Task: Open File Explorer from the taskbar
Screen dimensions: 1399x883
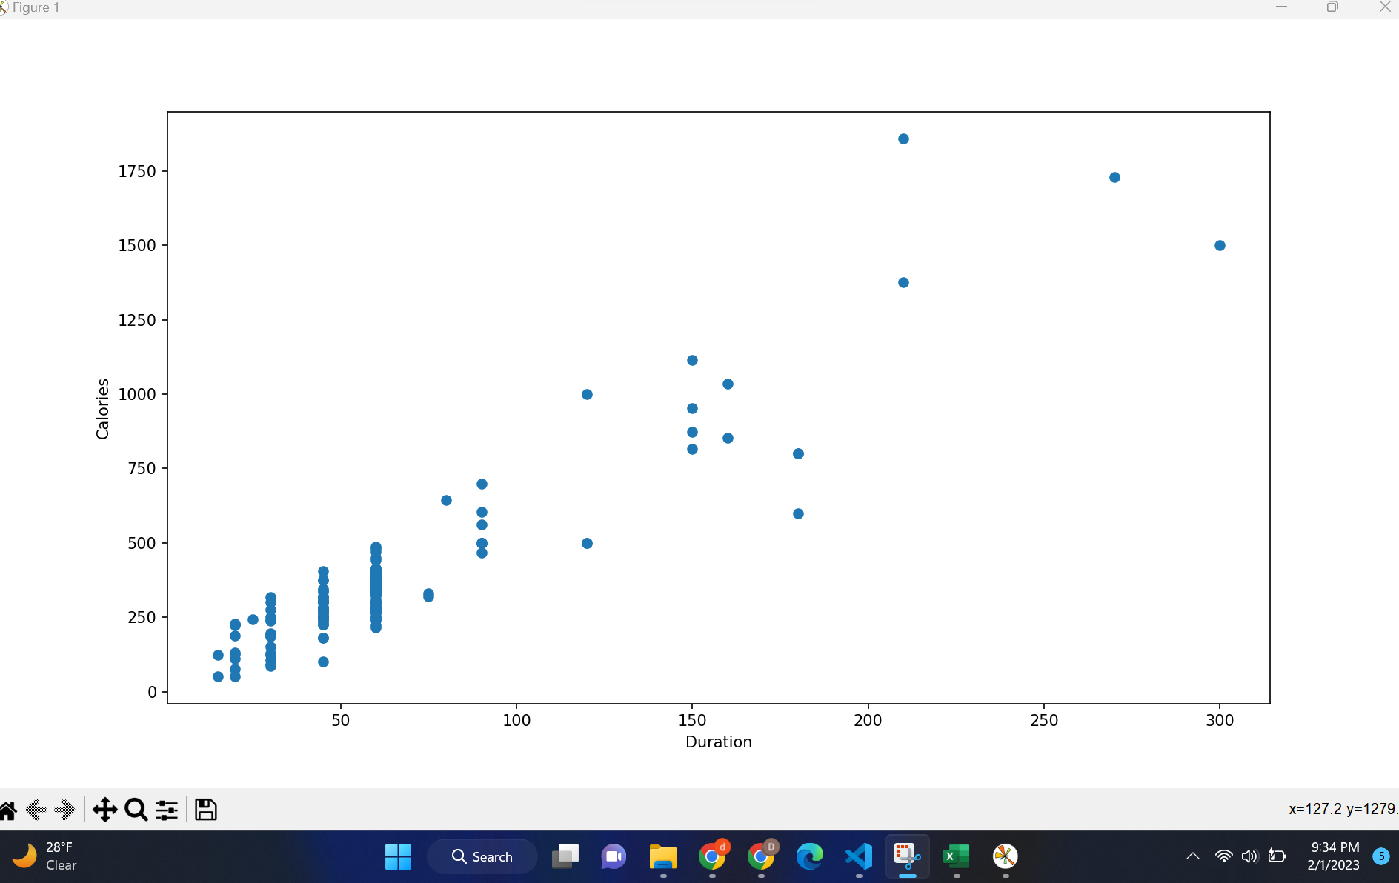Action: tap(662, 856)
